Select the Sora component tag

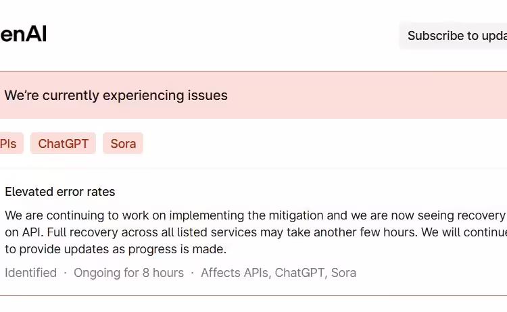pyautogui.click(x=123, y=143)
